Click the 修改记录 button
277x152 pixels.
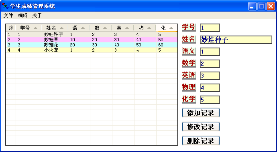pyautogui.click(x=201, y=127)
